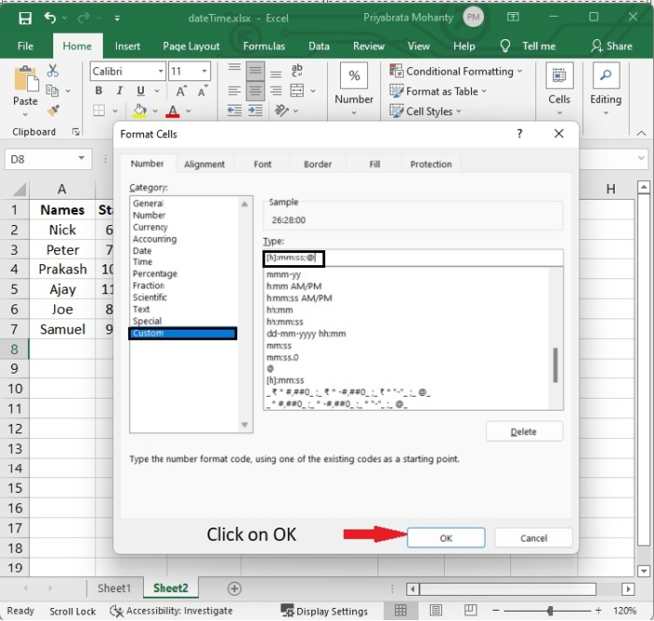Launch the Clipboard pane expander
This screenshot has height=621, width=654.
76,132
